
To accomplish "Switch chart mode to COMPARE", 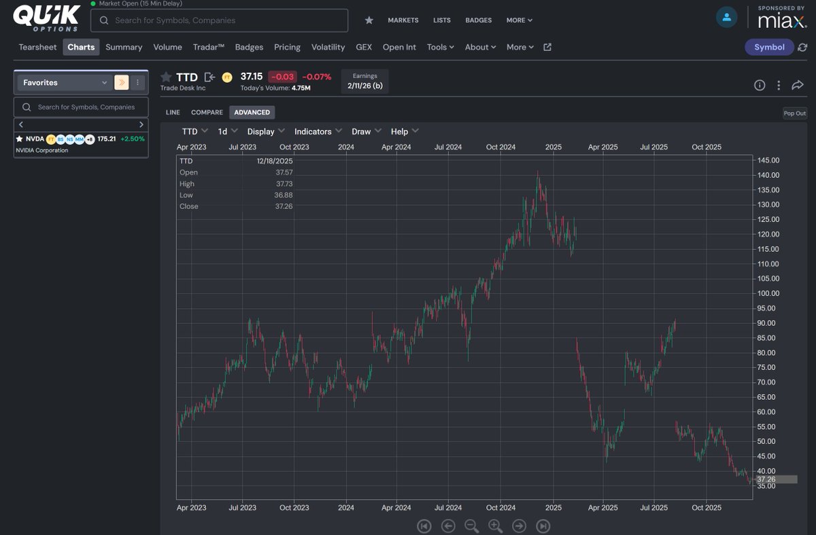I will pos(207,112).
